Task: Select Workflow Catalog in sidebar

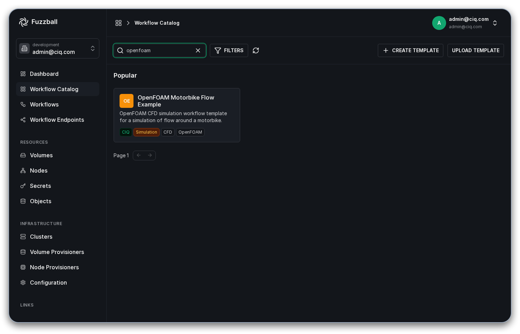Action: pos(58,89)
